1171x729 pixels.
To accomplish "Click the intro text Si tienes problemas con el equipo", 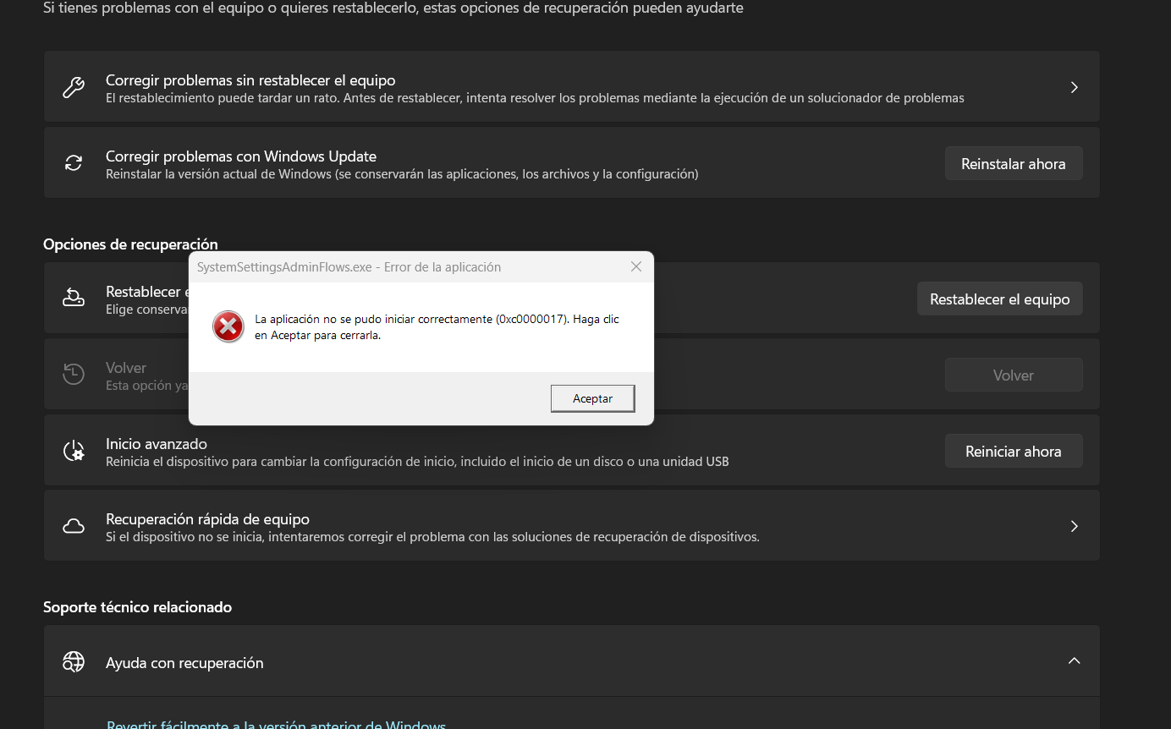I will (393, 8).
